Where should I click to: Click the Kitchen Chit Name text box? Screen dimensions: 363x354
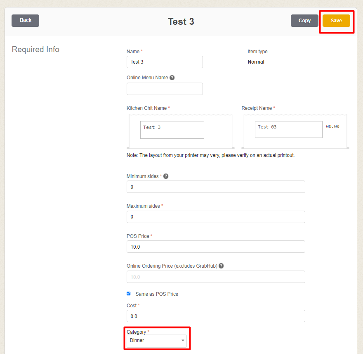click(x=172, y=130)
